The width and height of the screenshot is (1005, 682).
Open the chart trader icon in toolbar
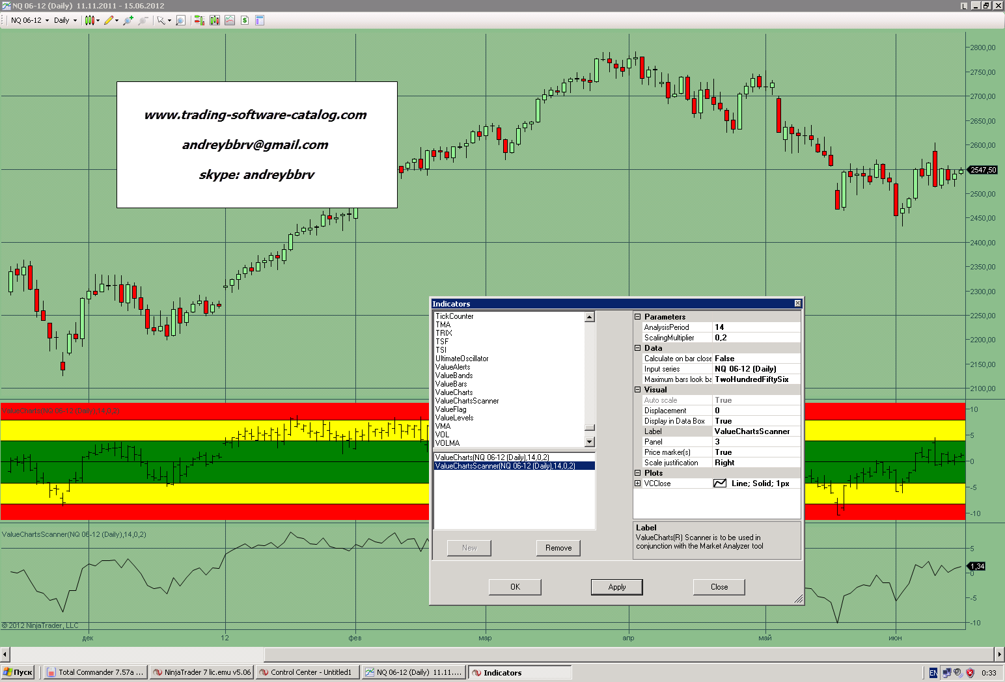199,20
